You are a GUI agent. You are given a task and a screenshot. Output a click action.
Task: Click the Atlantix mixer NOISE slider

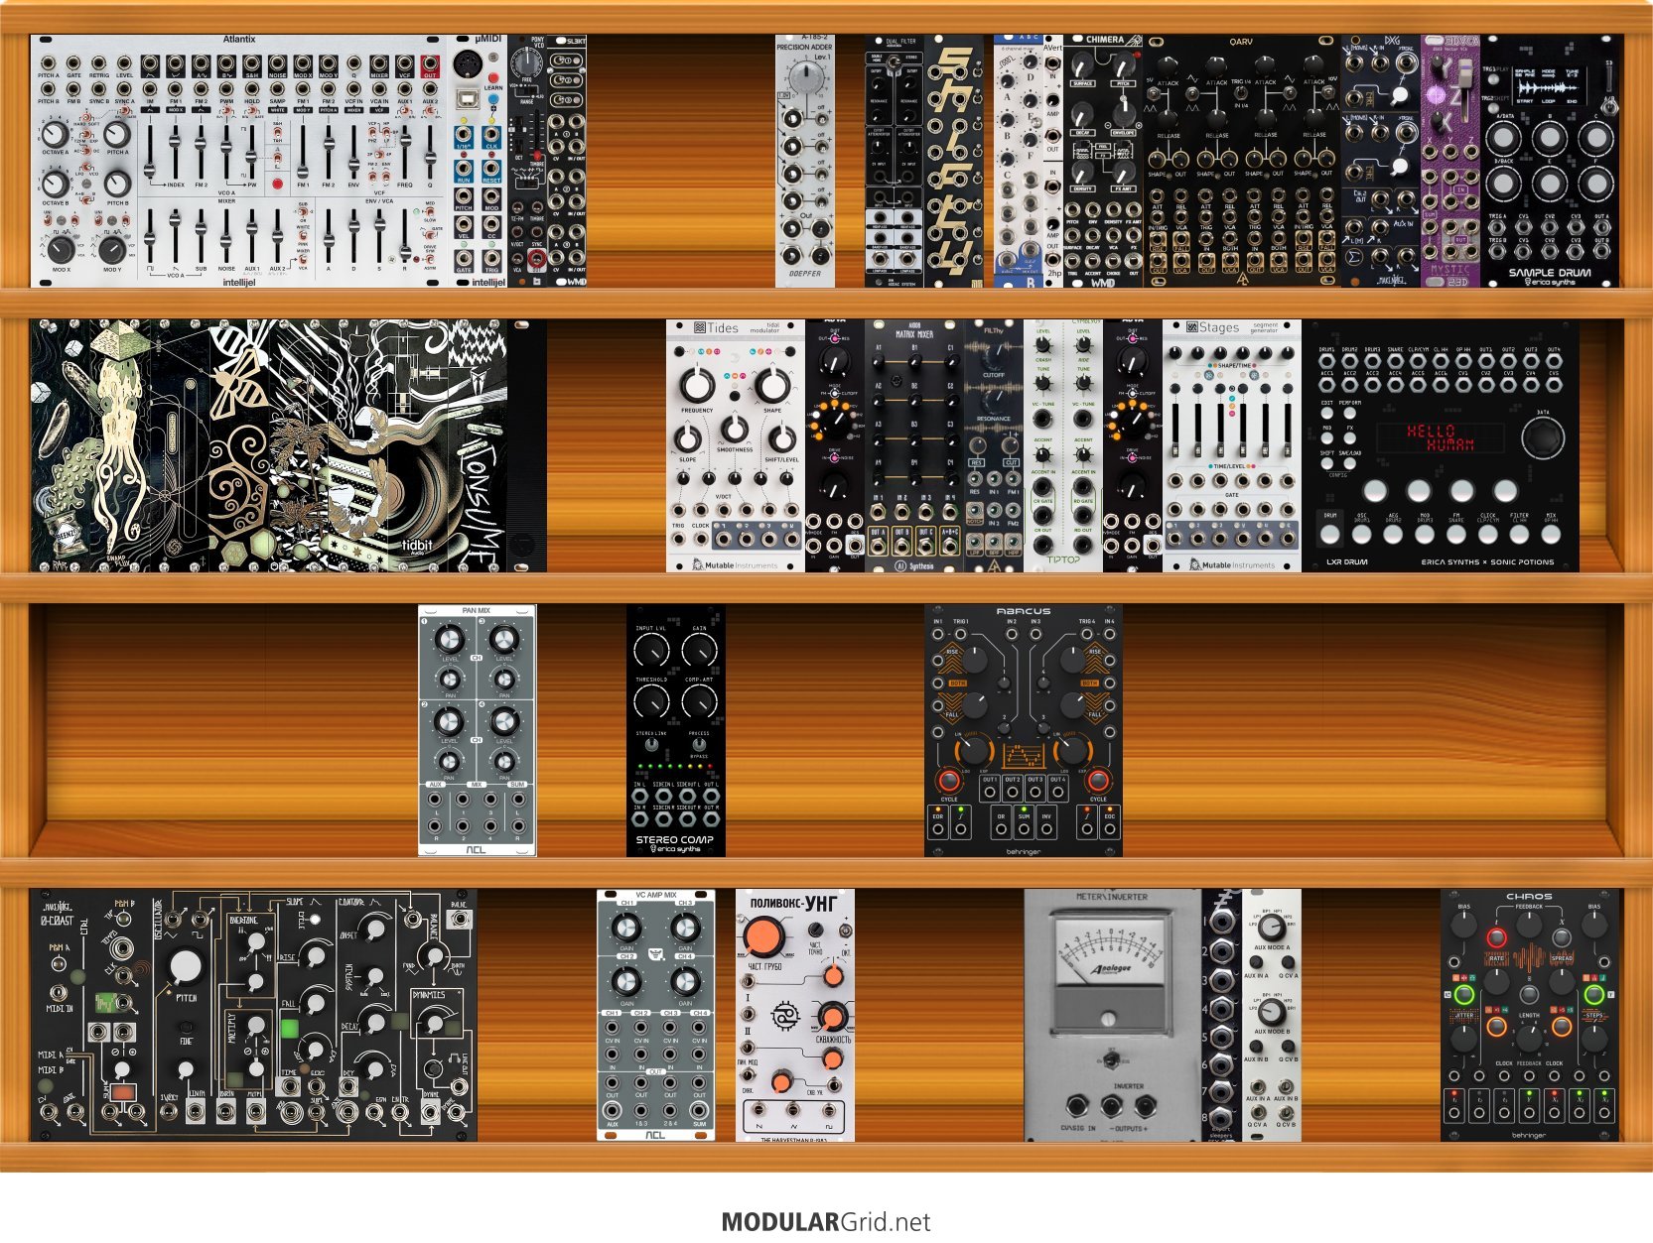226,236
